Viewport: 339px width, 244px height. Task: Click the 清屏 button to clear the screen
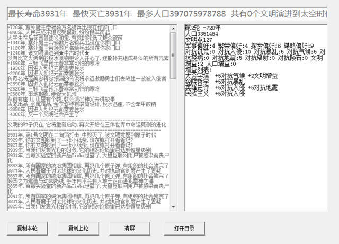(x=129, y=228)
